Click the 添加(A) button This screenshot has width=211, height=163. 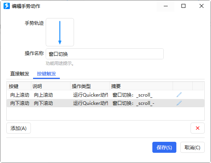coord(19,128)
